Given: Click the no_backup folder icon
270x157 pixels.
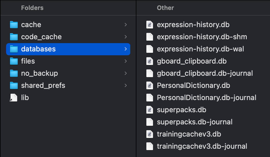Looking at the screenshot, I should (14, 73).
